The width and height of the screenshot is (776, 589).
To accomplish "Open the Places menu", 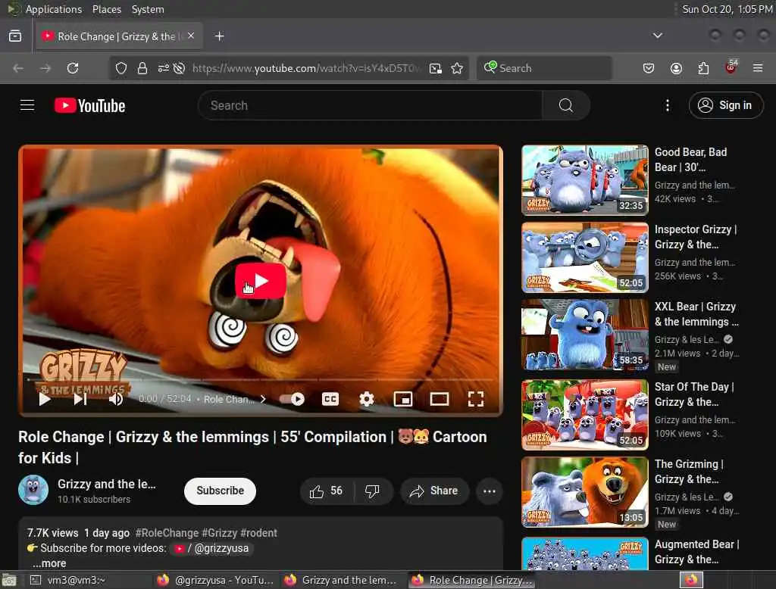I will [x=106, y=9].
